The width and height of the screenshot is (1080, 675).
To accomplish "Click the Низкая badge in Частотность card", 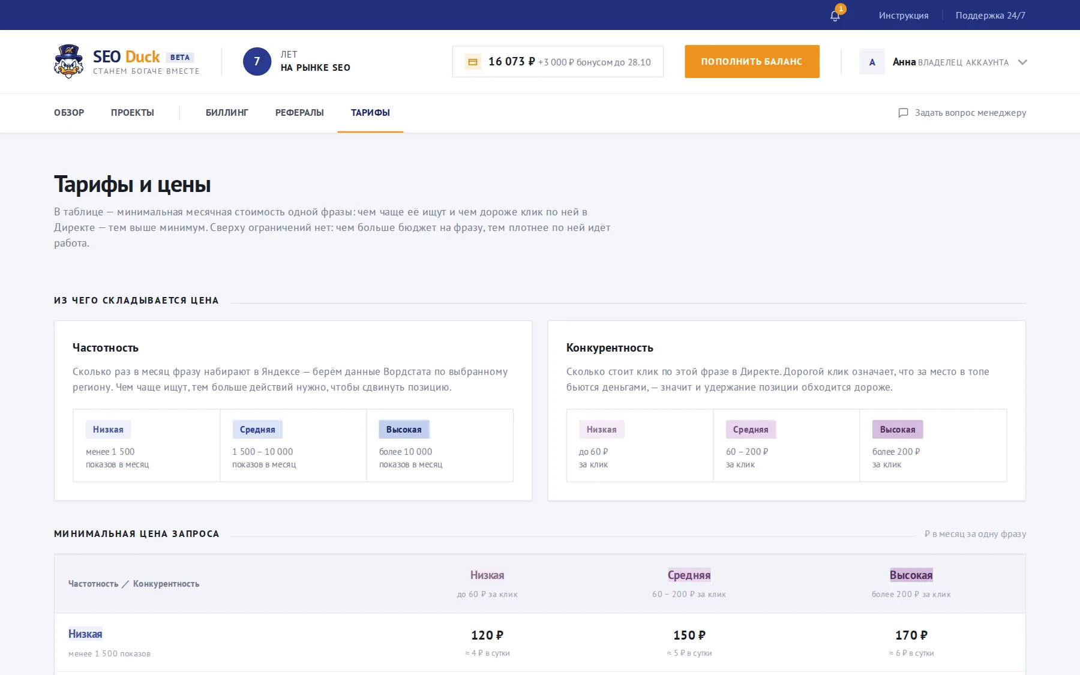I will 108,430.
